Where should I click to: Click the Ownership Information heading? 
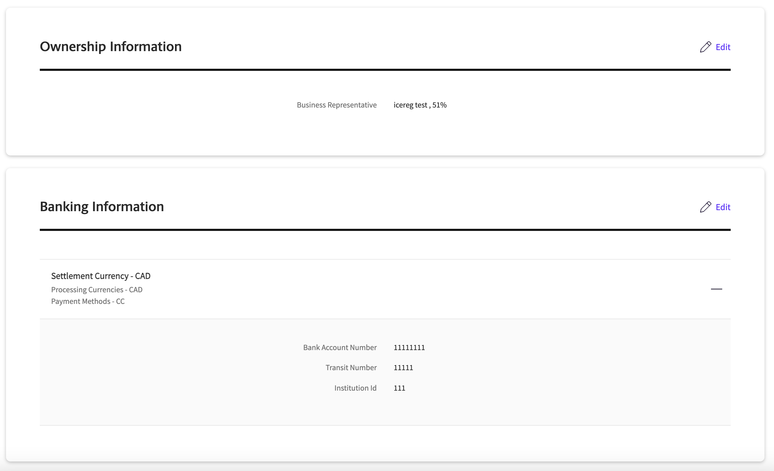[111, 47]
